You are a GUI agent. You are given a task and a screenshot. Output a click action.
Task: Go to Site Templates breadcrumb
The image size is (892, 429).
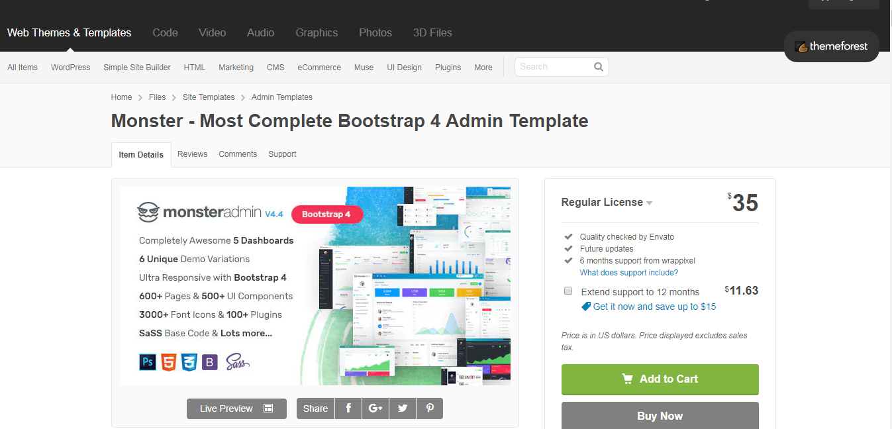[209, 97]
